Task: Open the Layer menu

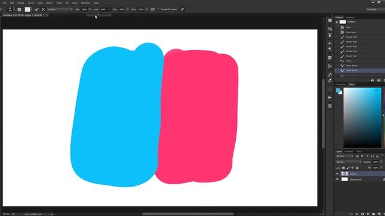Action: pyautogui.click(x=31, y=3)
